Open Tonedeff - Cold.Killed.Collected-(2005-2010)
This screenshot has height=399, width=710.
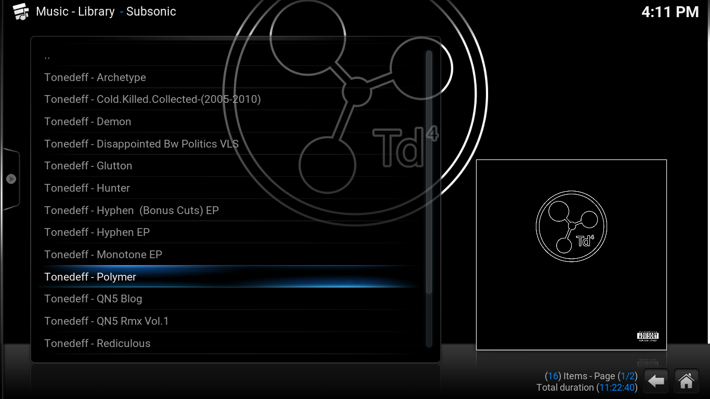(x=152, y=99)
